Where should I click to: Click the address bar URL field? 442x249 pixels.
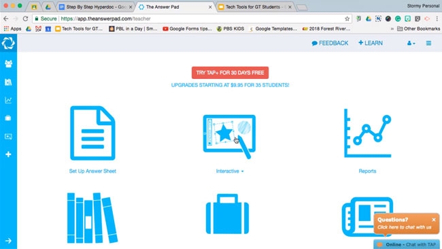192,18
